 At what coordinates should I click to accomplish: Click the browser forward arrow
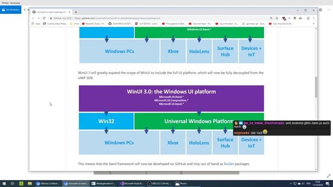pos(39,18)
